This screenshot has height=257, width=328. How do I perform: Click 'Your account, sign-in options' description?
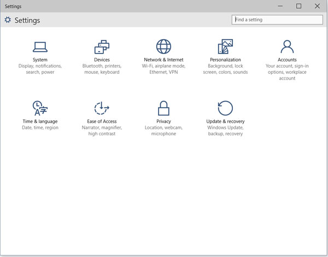[287, 72]
